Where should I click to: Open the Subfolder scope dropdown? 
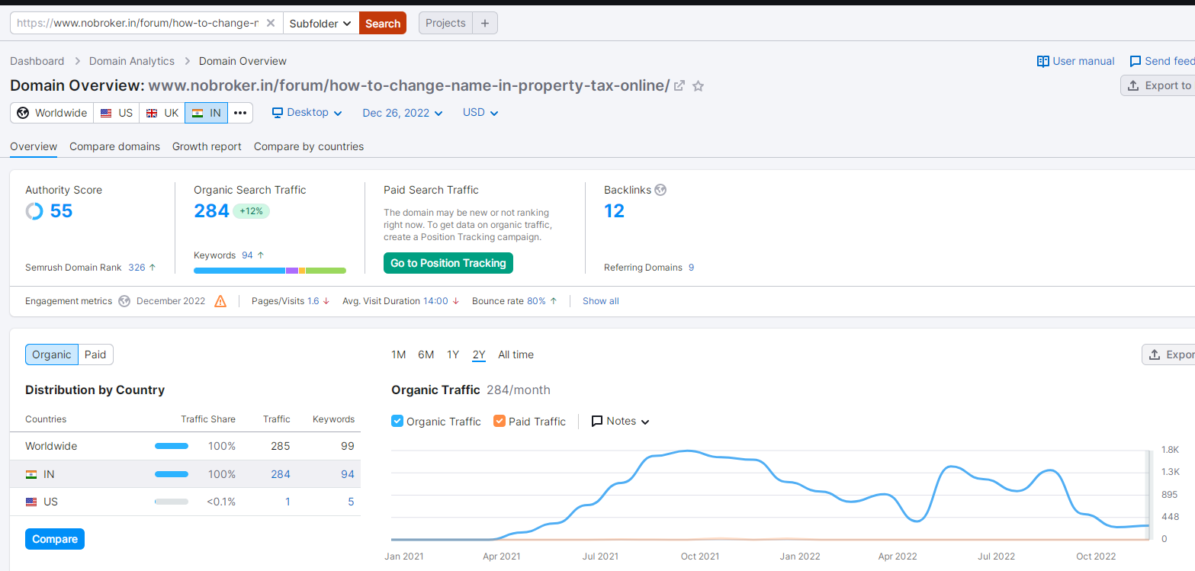tap(320, 23)
